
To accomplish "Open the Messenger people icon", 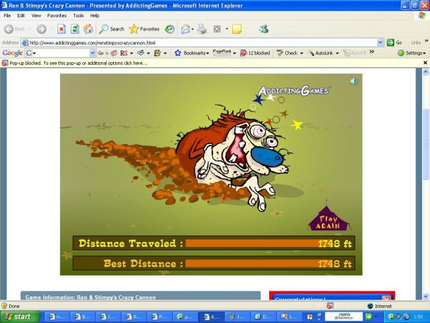I will coord(264,29).
